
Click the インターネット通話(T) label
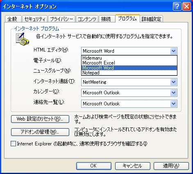coord(54,81)
